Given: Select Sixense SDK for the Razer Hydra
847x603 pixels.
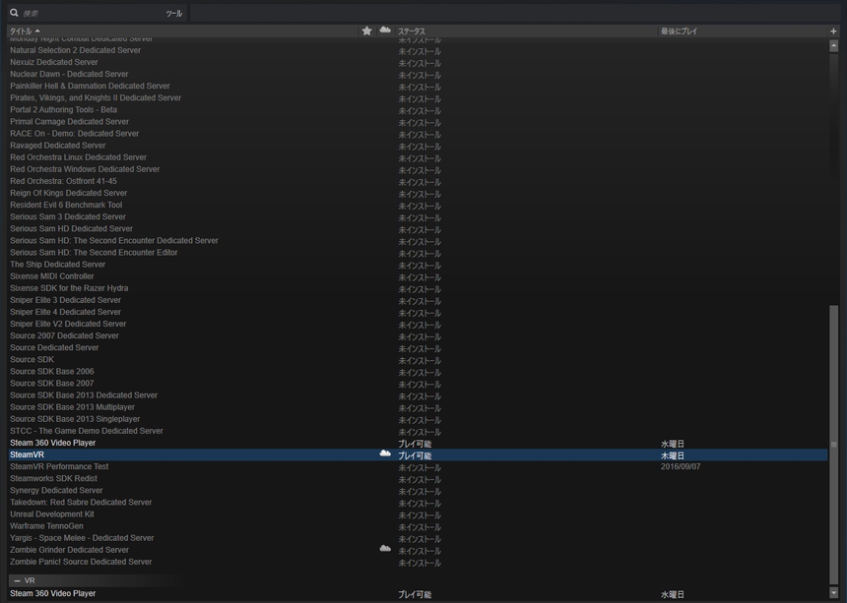Looking at the screenshot, I should click(69, 287).
